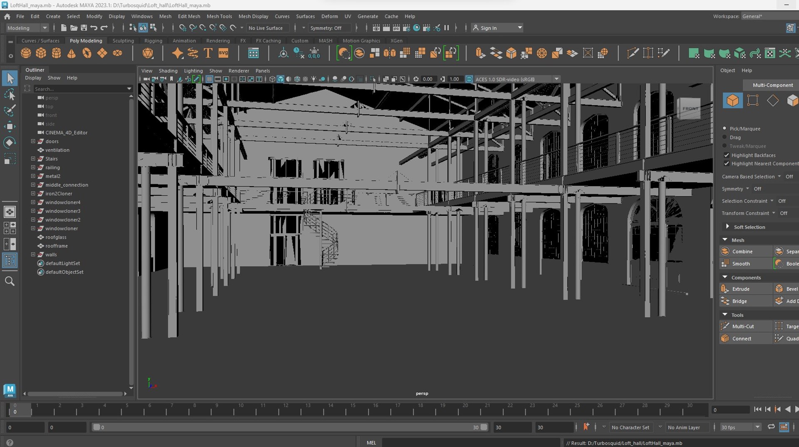Image resolution: width=799 pixels, height=447 pixels.
Task: Expand the walls node in Outliner
Action: coord(33,254)
